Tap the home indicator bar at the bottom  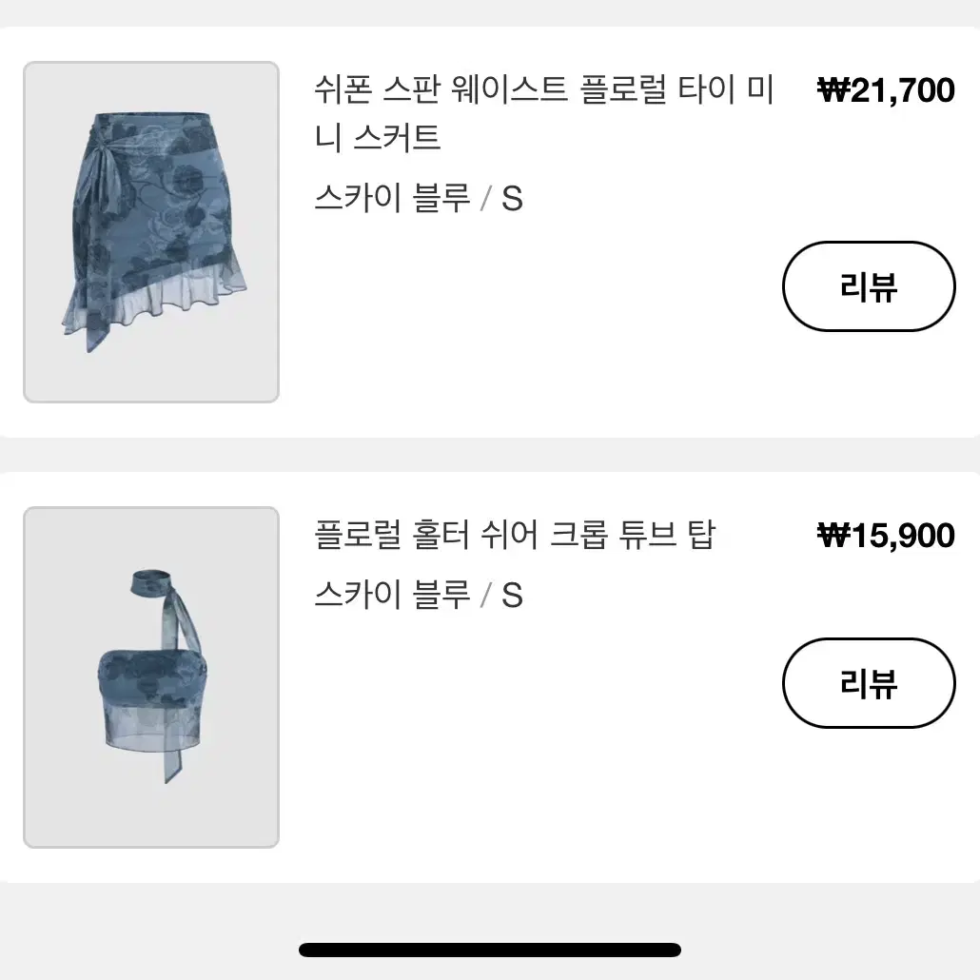(x=490, y=950)
